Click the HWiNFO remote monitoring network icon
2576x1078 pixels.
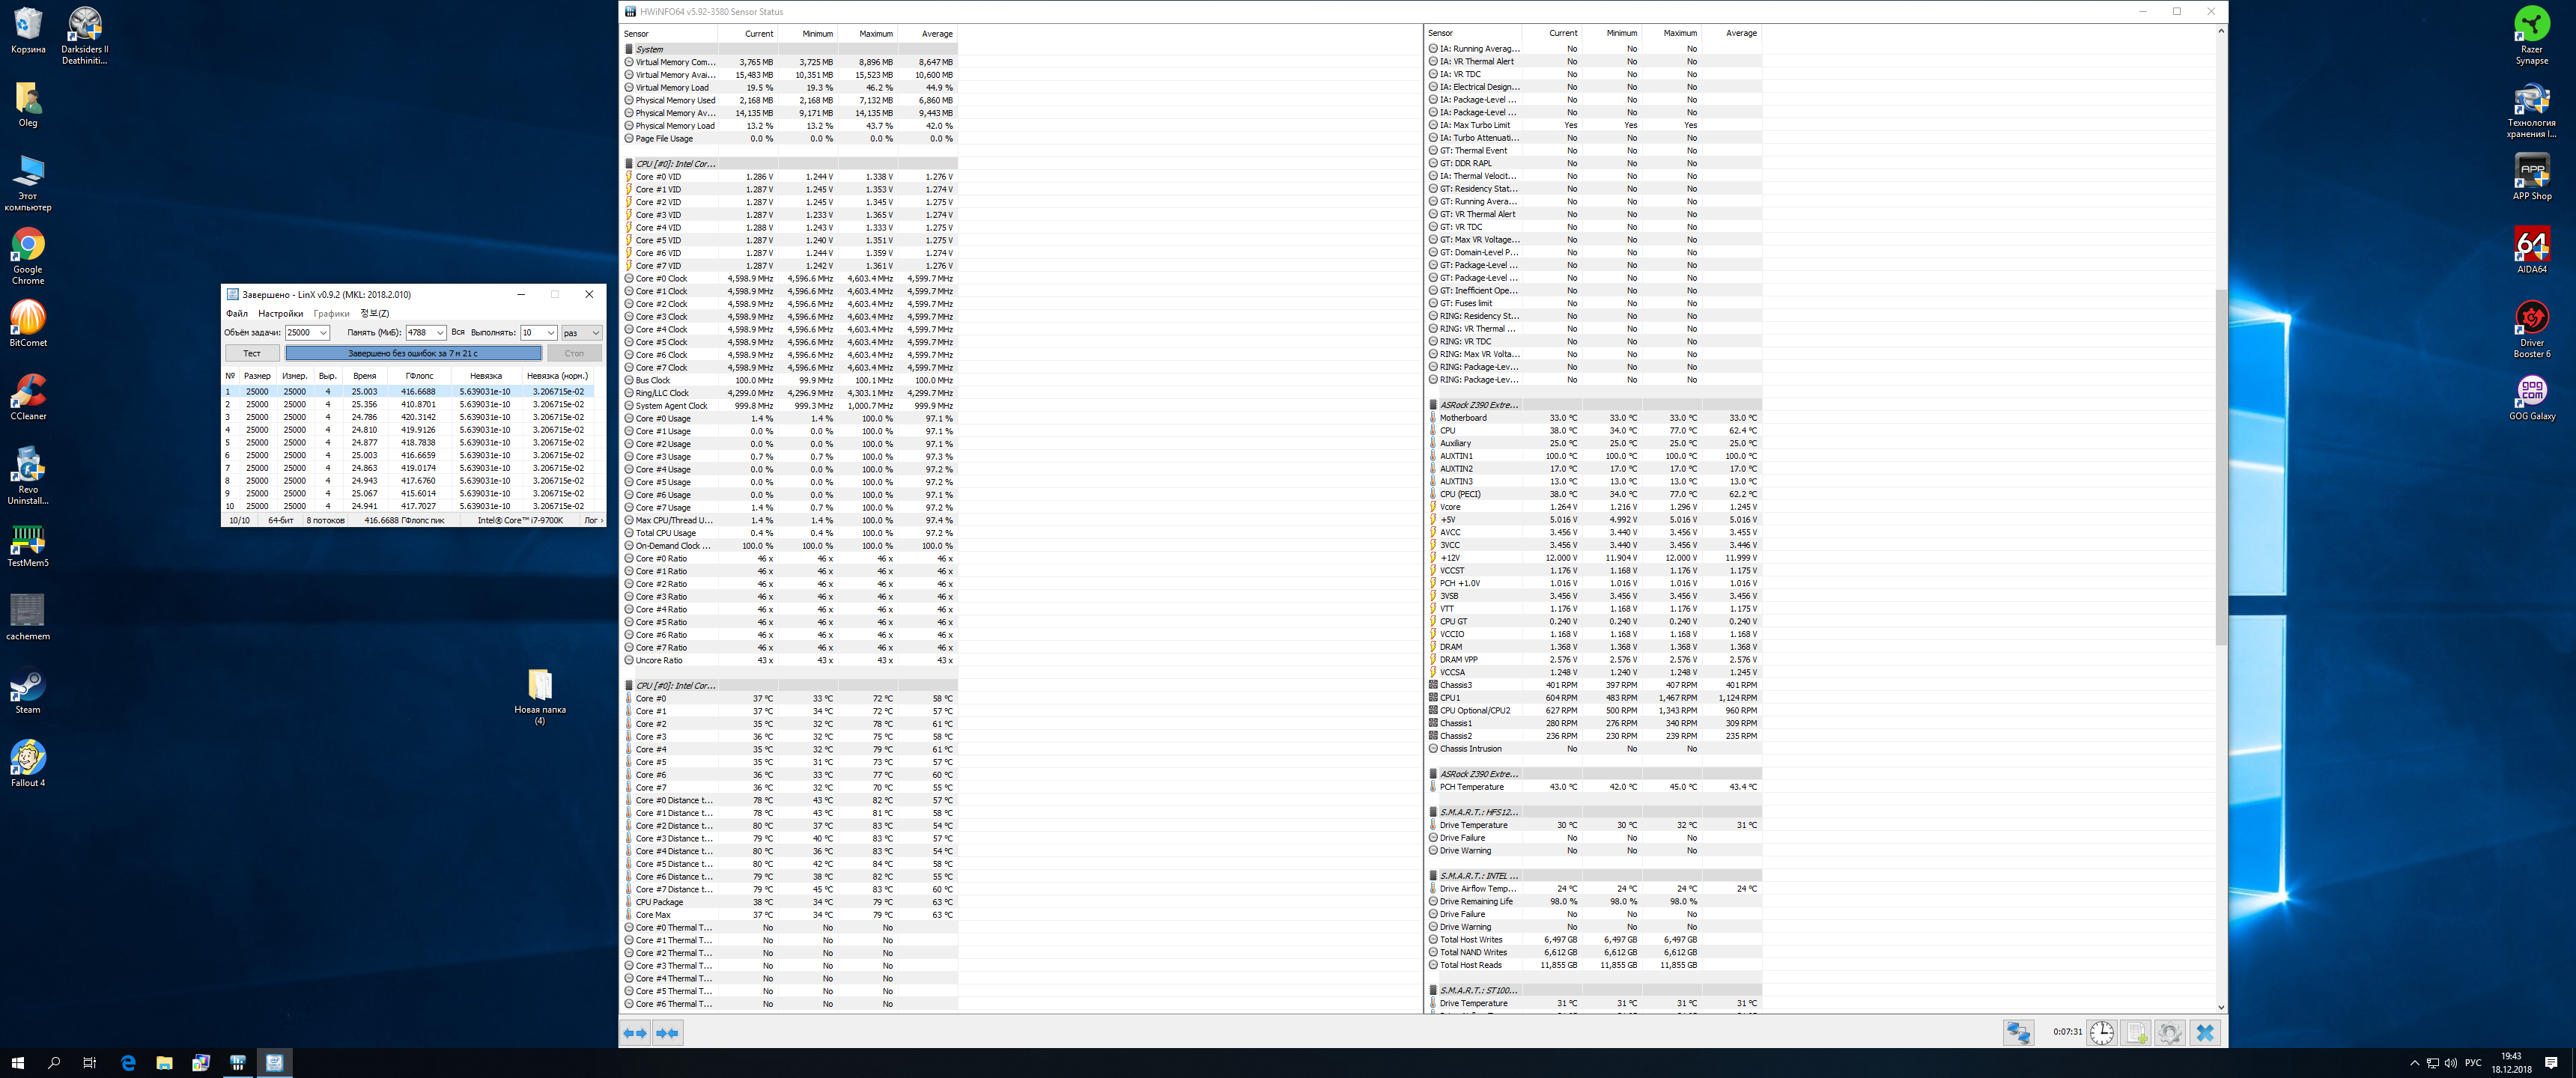2018,1032
